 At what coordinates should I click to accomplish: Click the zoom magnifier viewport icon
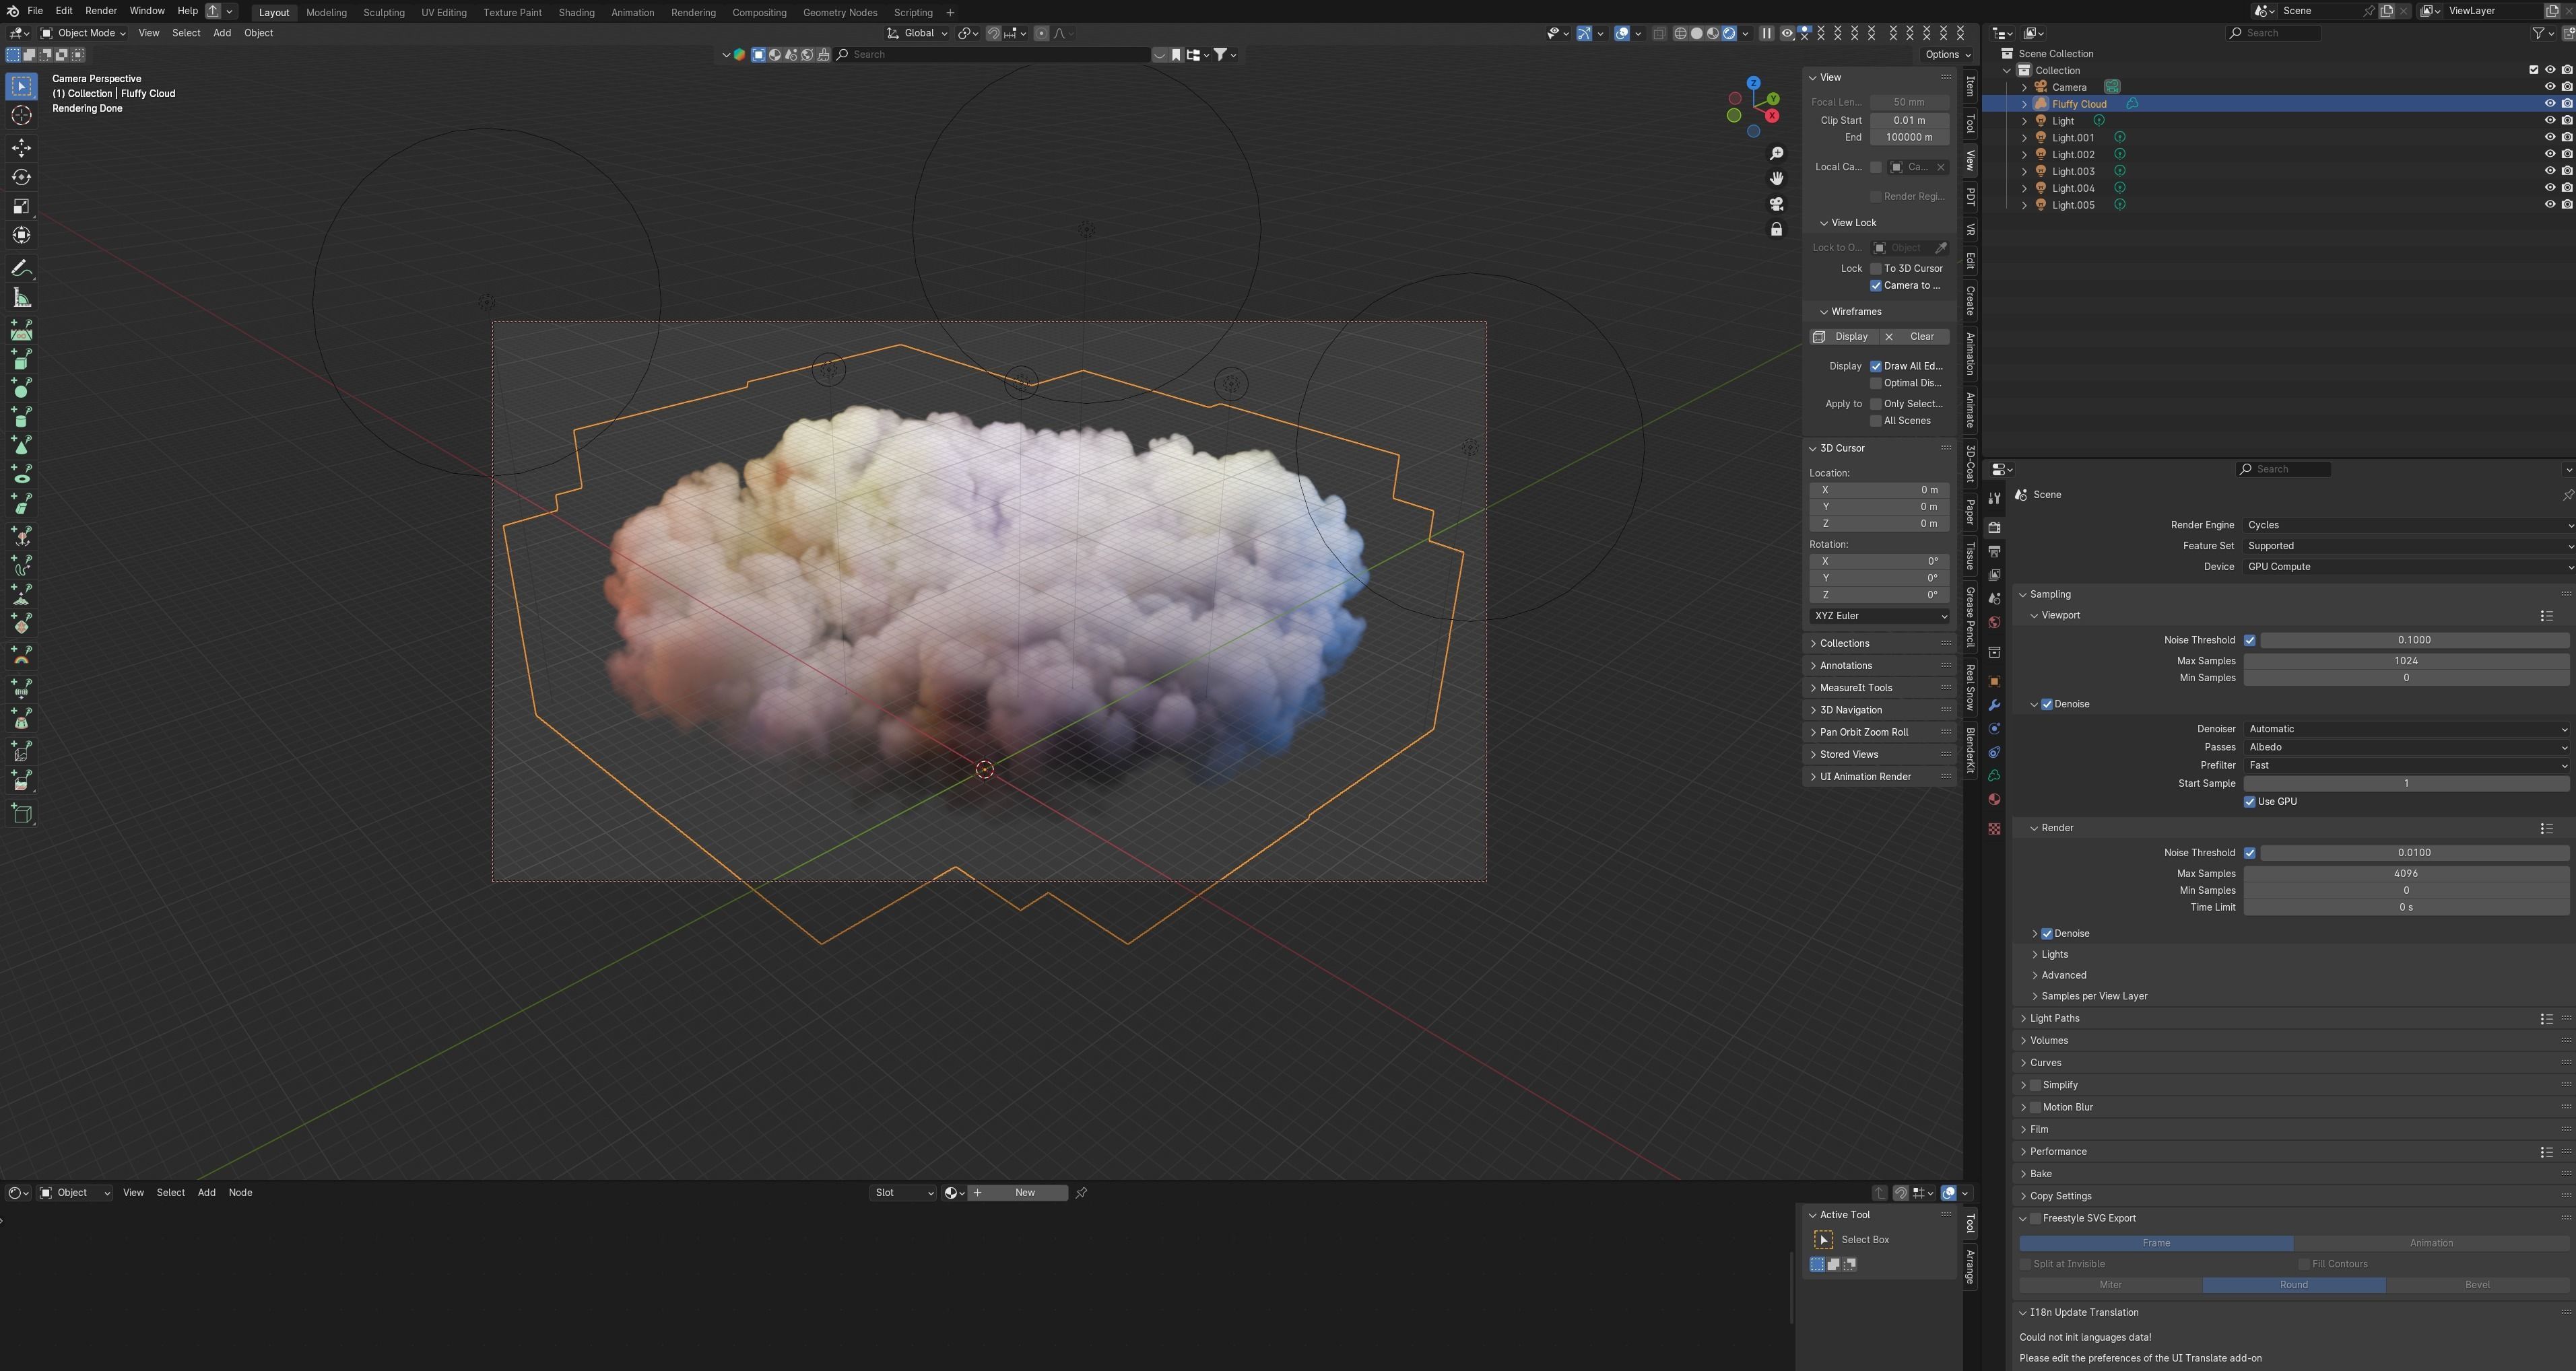[1776, 153]
